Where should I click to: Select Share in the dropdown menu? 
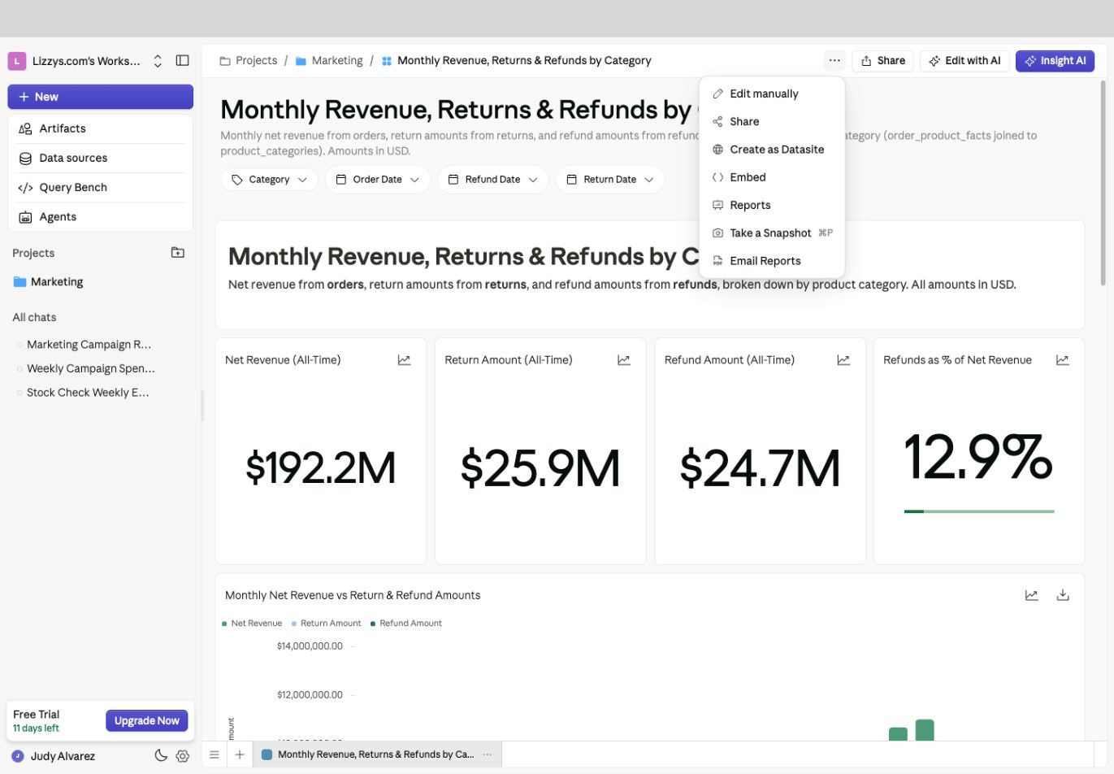point(772,121)
